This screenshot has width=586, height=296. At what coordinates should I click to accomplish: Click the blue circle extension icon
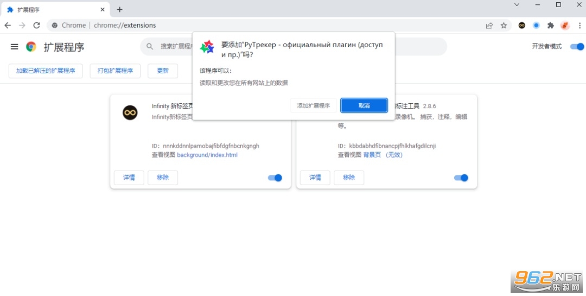pyautogui.click(x=536, y=26)
